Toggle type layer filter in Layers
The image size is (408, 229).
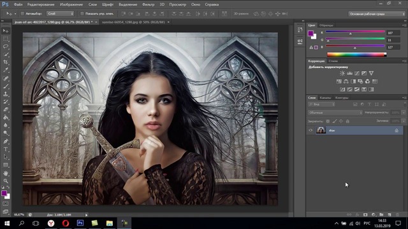click(x=370, y=104)
